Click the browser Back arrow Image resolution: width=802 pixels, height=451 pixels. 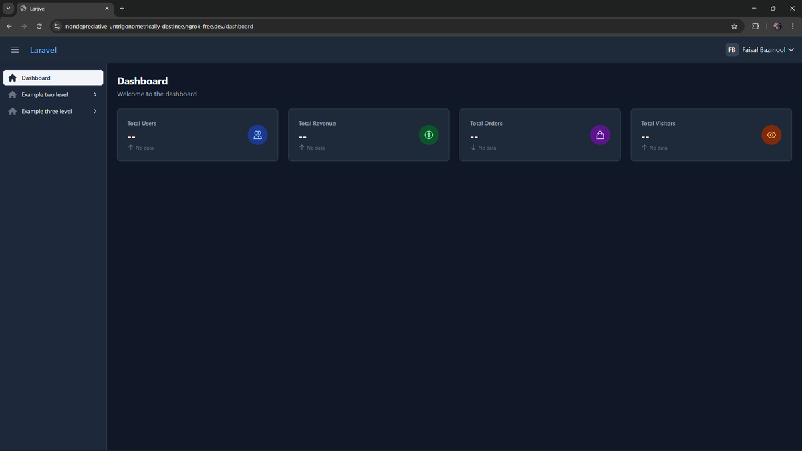pos(9,26)
